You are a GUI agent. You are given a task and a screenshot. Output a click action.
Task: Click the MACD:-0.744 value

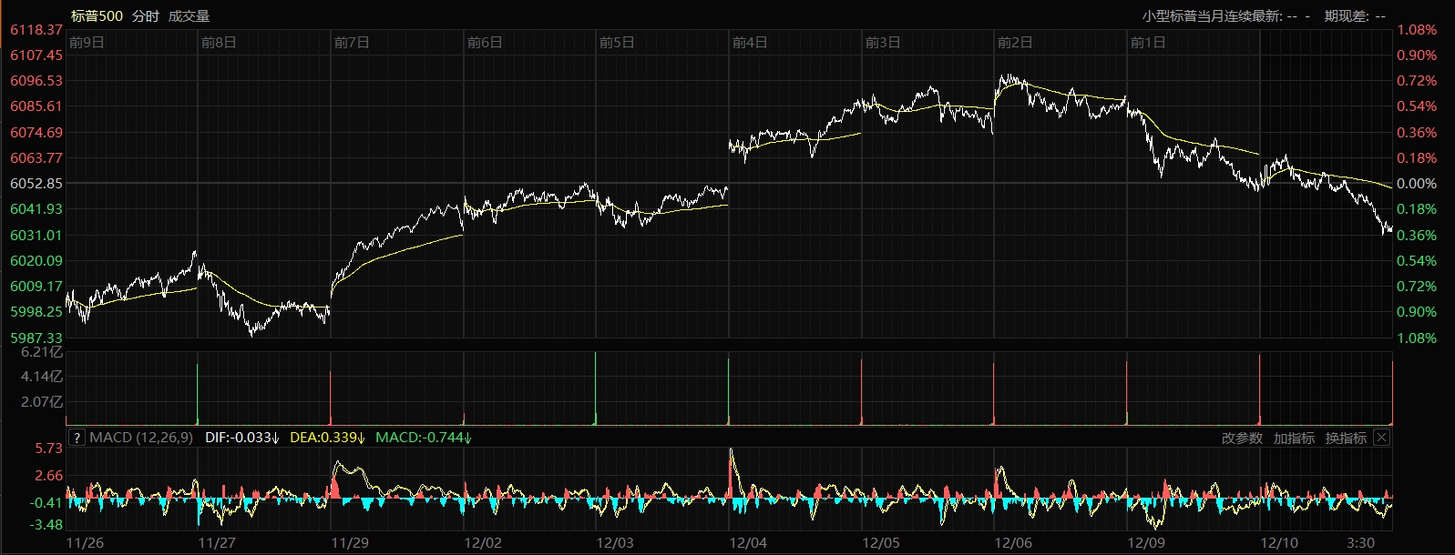(424, 438)
